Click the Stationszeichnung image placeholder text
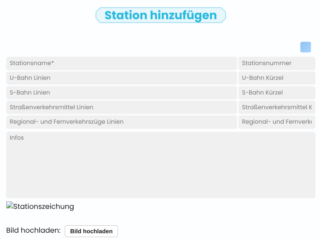Image resolution: width=321 pixels, height=239 pixels. (43, 207)
